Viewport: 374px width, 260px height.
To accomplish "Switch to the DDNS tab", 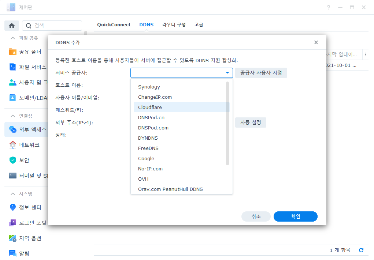I will click(147, 25).
